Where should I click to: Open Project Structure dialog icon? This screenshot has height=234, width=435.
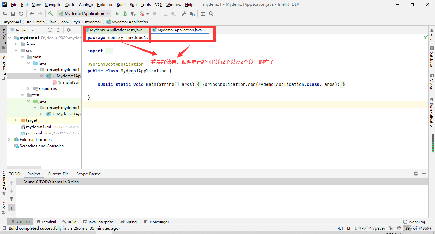[192, 14]
